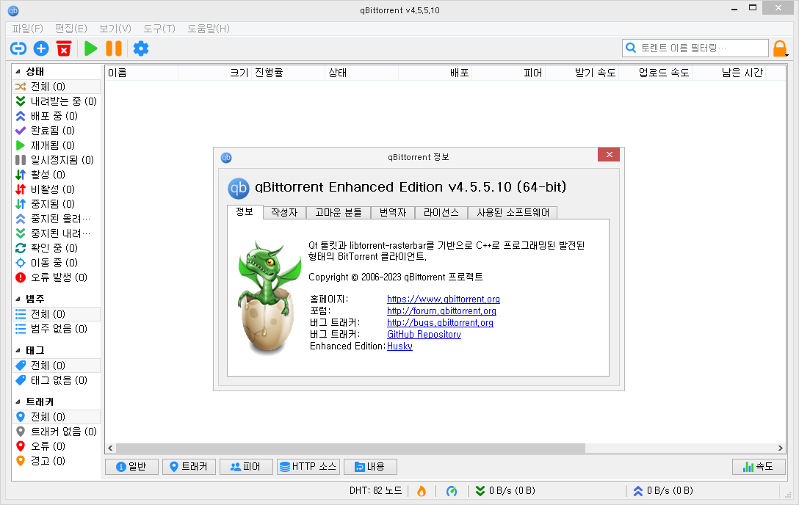Switch to the 사용된 소프트웨어 tab
The width and height of the screenshot is (799, 505).
[513, 212]
